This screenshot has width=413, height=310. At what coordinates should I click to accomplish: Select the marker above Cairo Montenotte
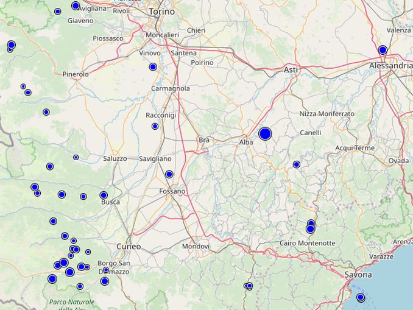310,229
